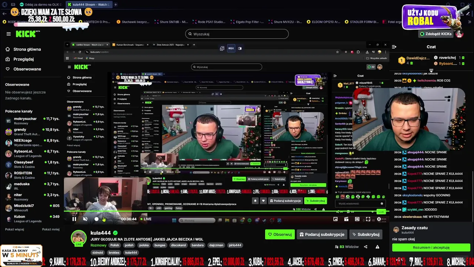Share the kula444 stream icon
Image resolution: width=474 pixels, height=267 pixels.
pyautogui.click(x=365, y=247)
